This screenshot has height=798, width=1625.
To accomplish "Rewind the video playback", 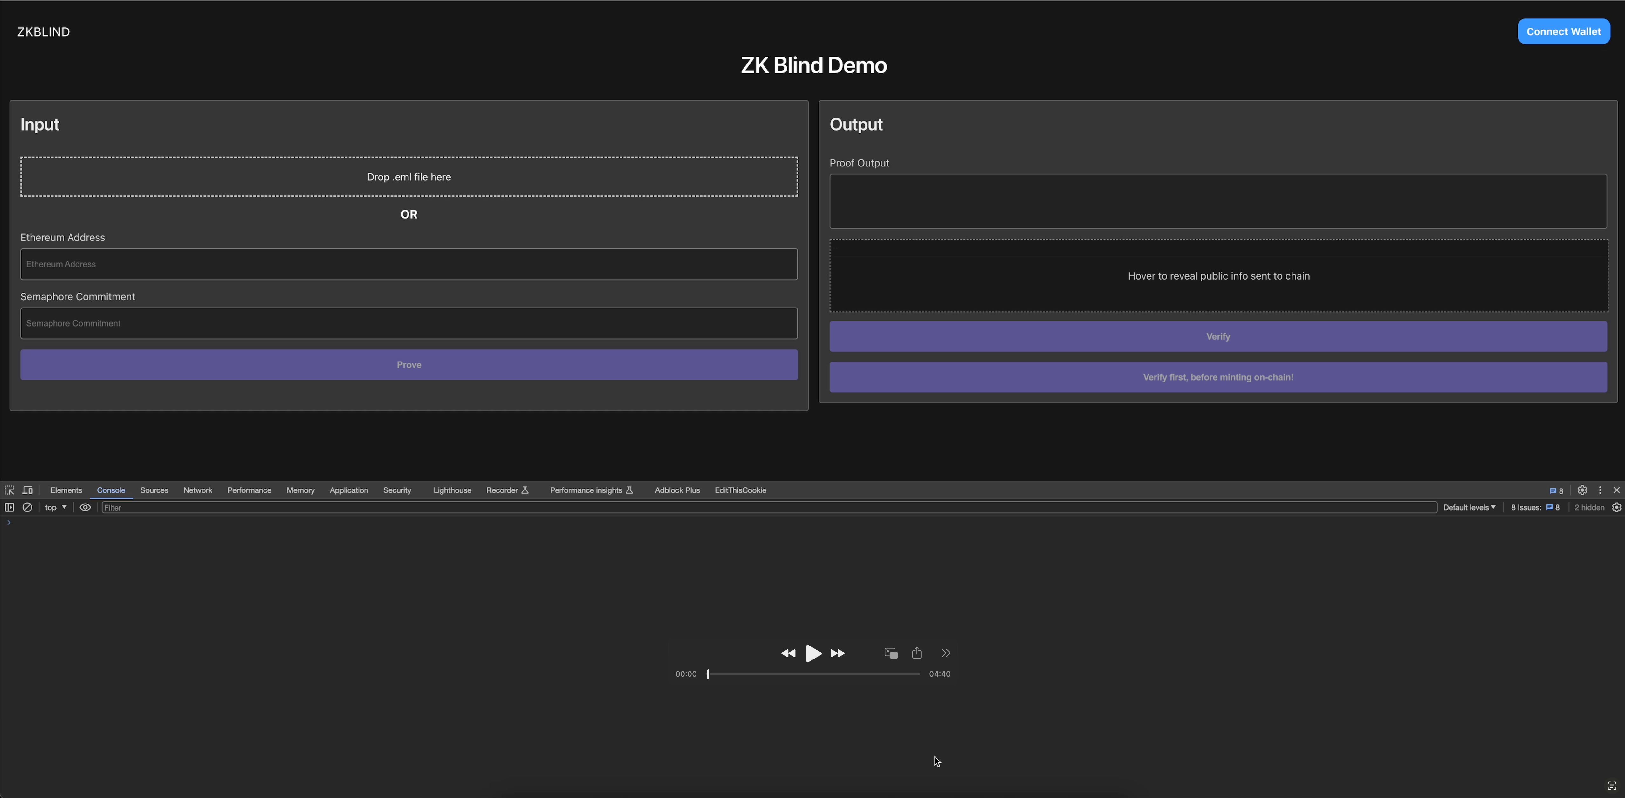I will coord(788,653).
